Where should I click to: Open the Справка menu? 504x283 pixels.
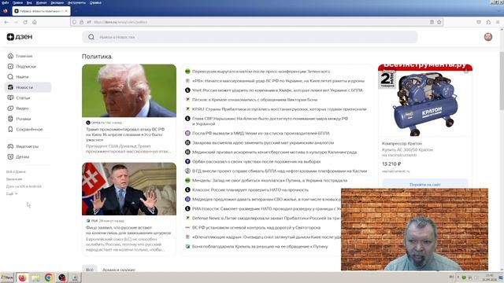pos(95,2)
